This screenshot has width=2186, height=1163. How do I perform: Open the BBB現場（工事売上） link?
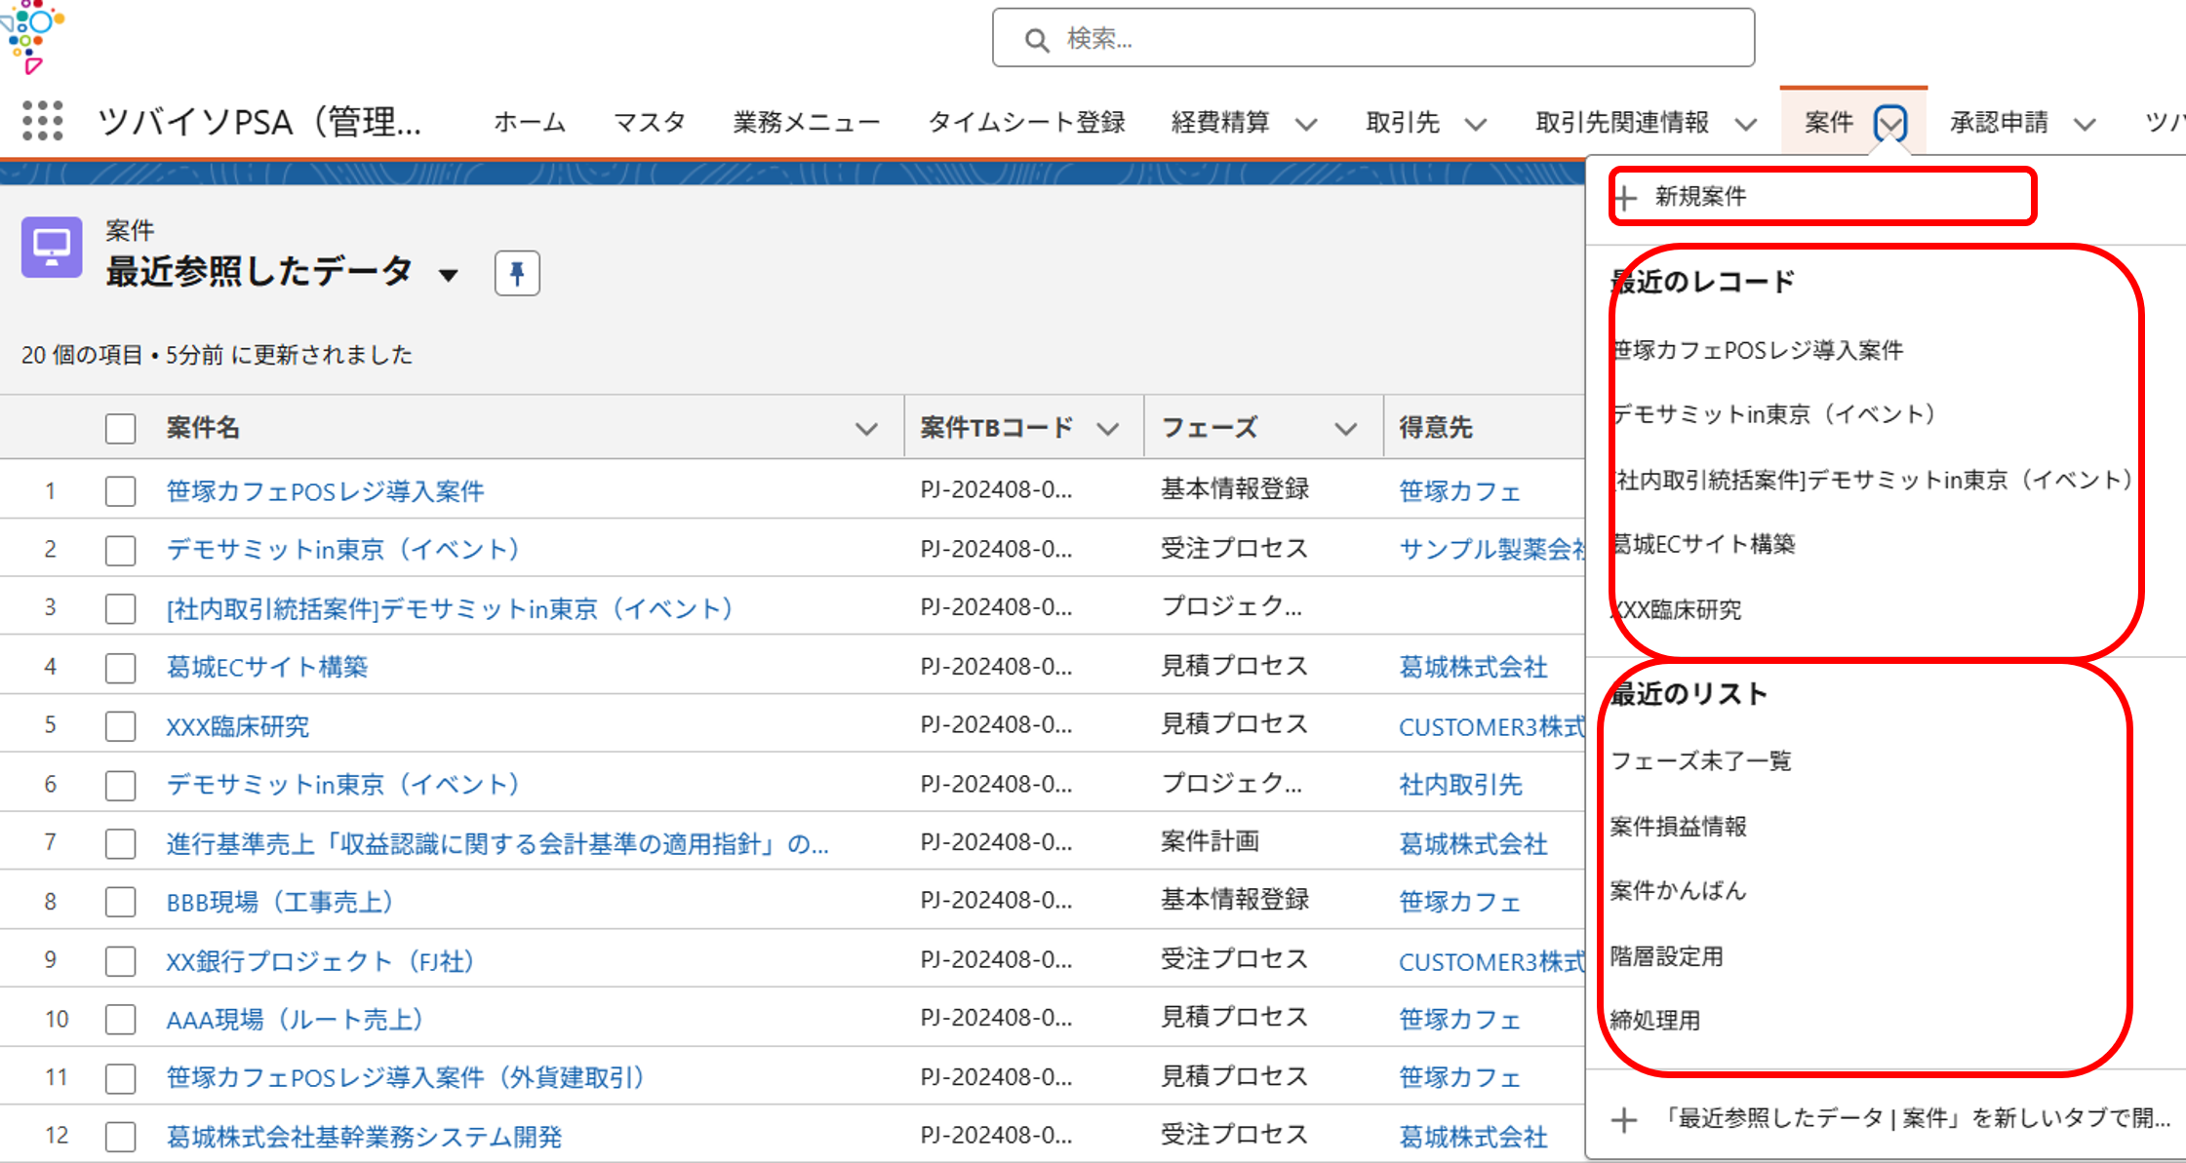tap(280, 903)
